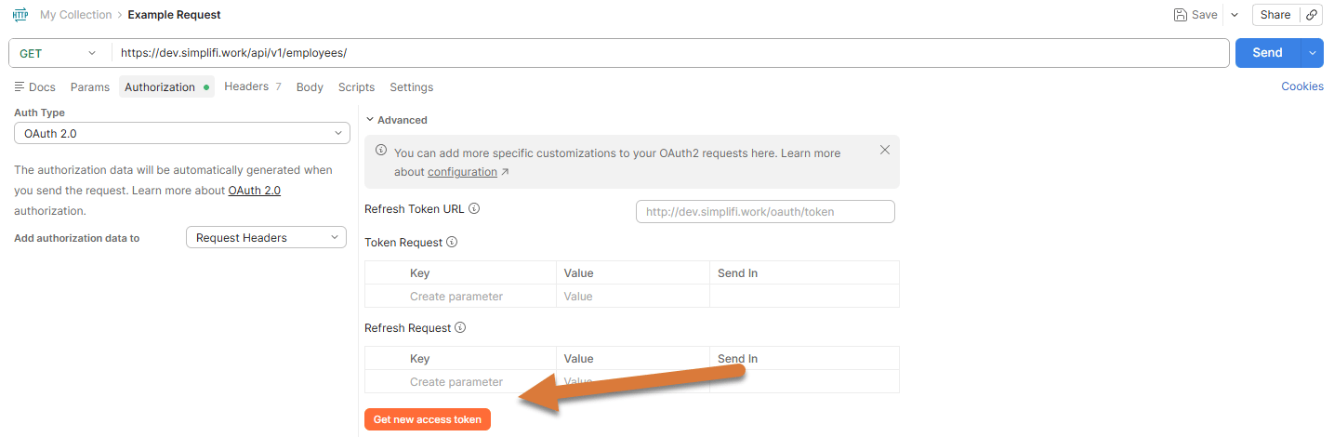Open the Docs tab
Viewport: 1334px width, 437px height.
(35, 86)
